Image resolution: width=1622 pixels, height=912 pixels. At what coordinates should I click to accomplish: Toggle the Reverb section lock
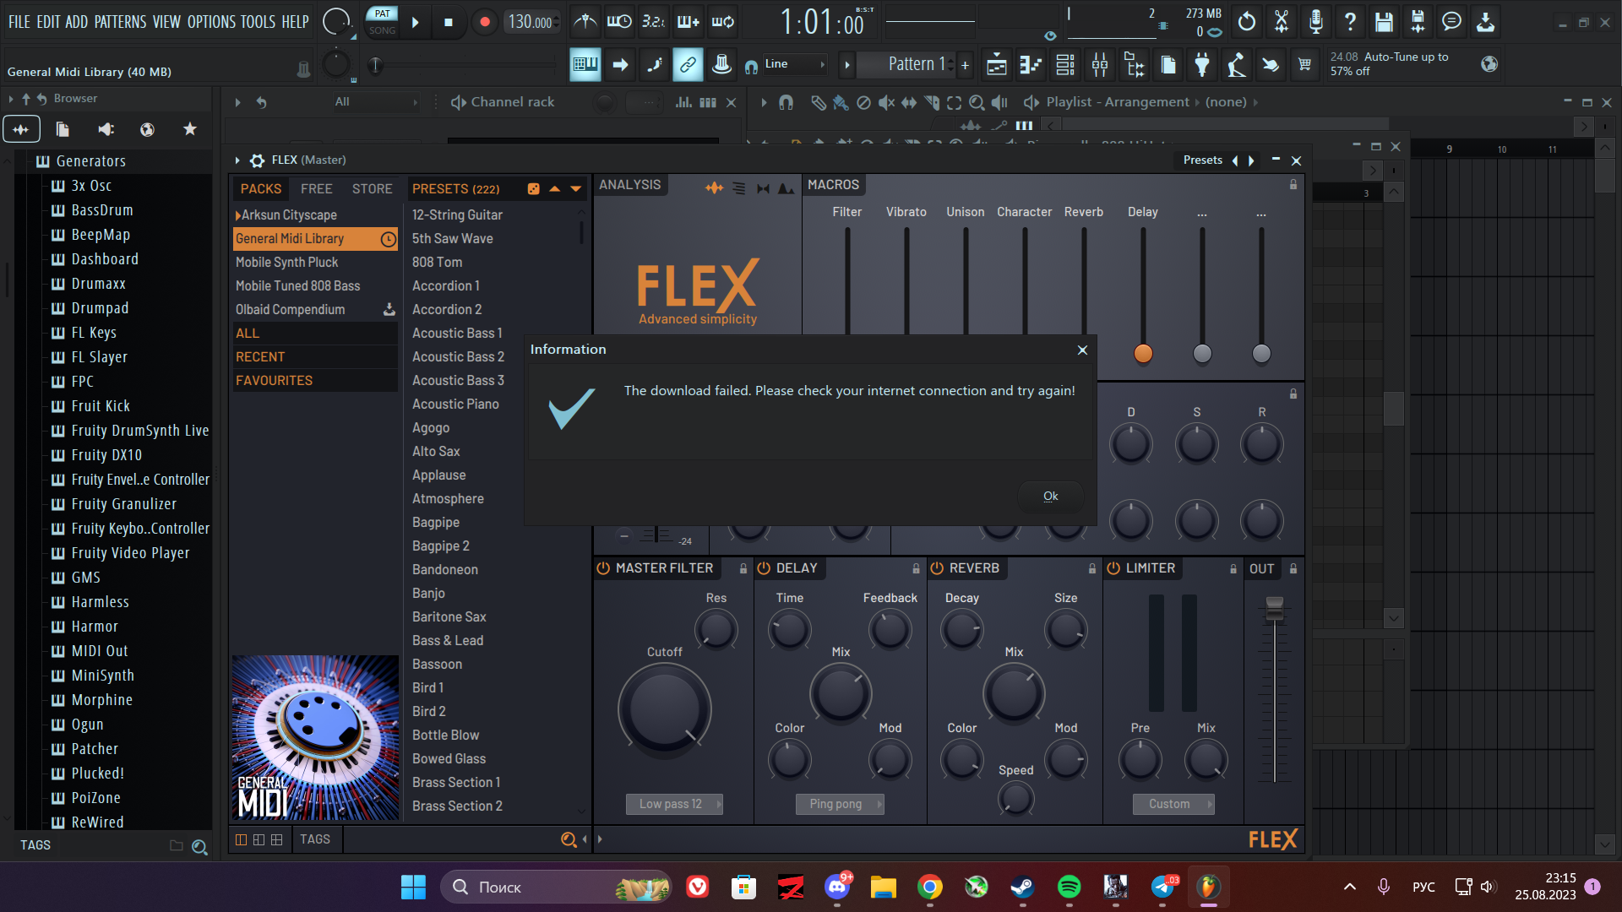1092,569
